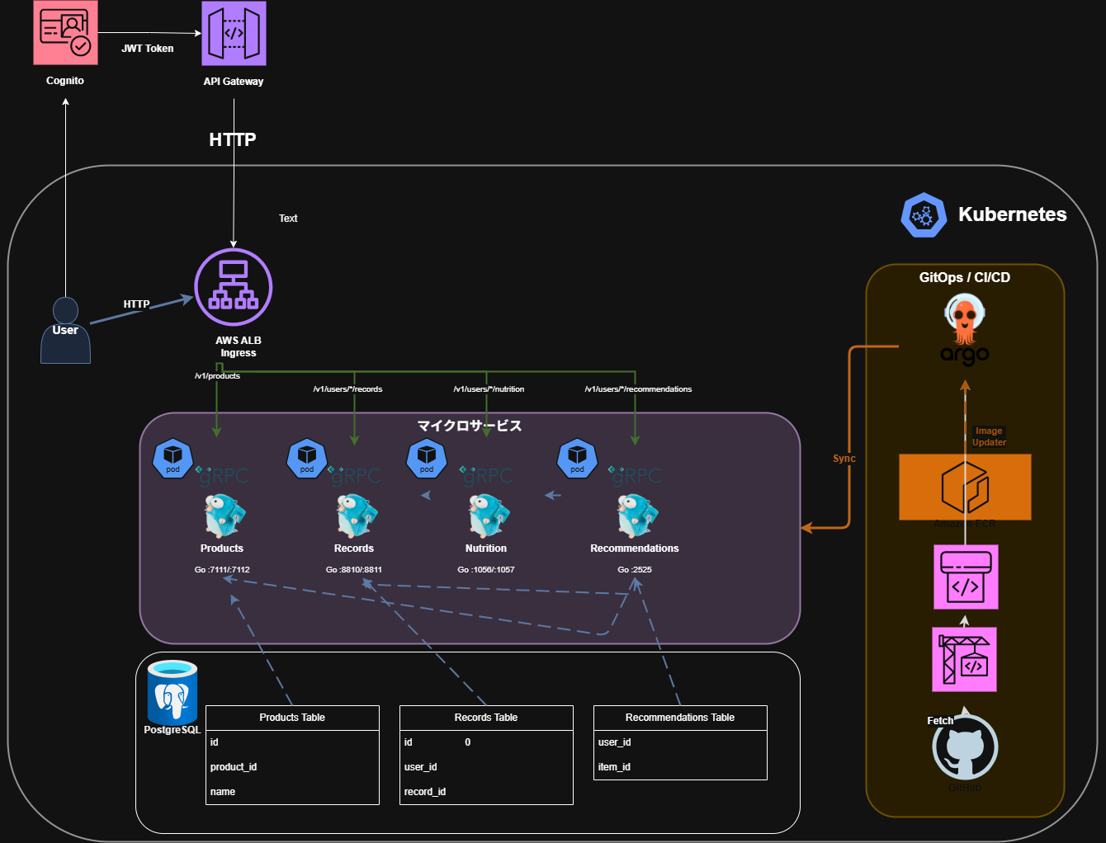This screenshot has width=1106, height=843.
Task: Select the Products Table header
Action: pos(292,718)
